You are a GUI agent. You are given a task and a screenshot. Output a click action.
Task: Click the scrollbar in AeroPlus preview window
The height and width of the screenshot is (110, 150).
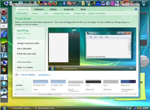(x=129, y=47)
